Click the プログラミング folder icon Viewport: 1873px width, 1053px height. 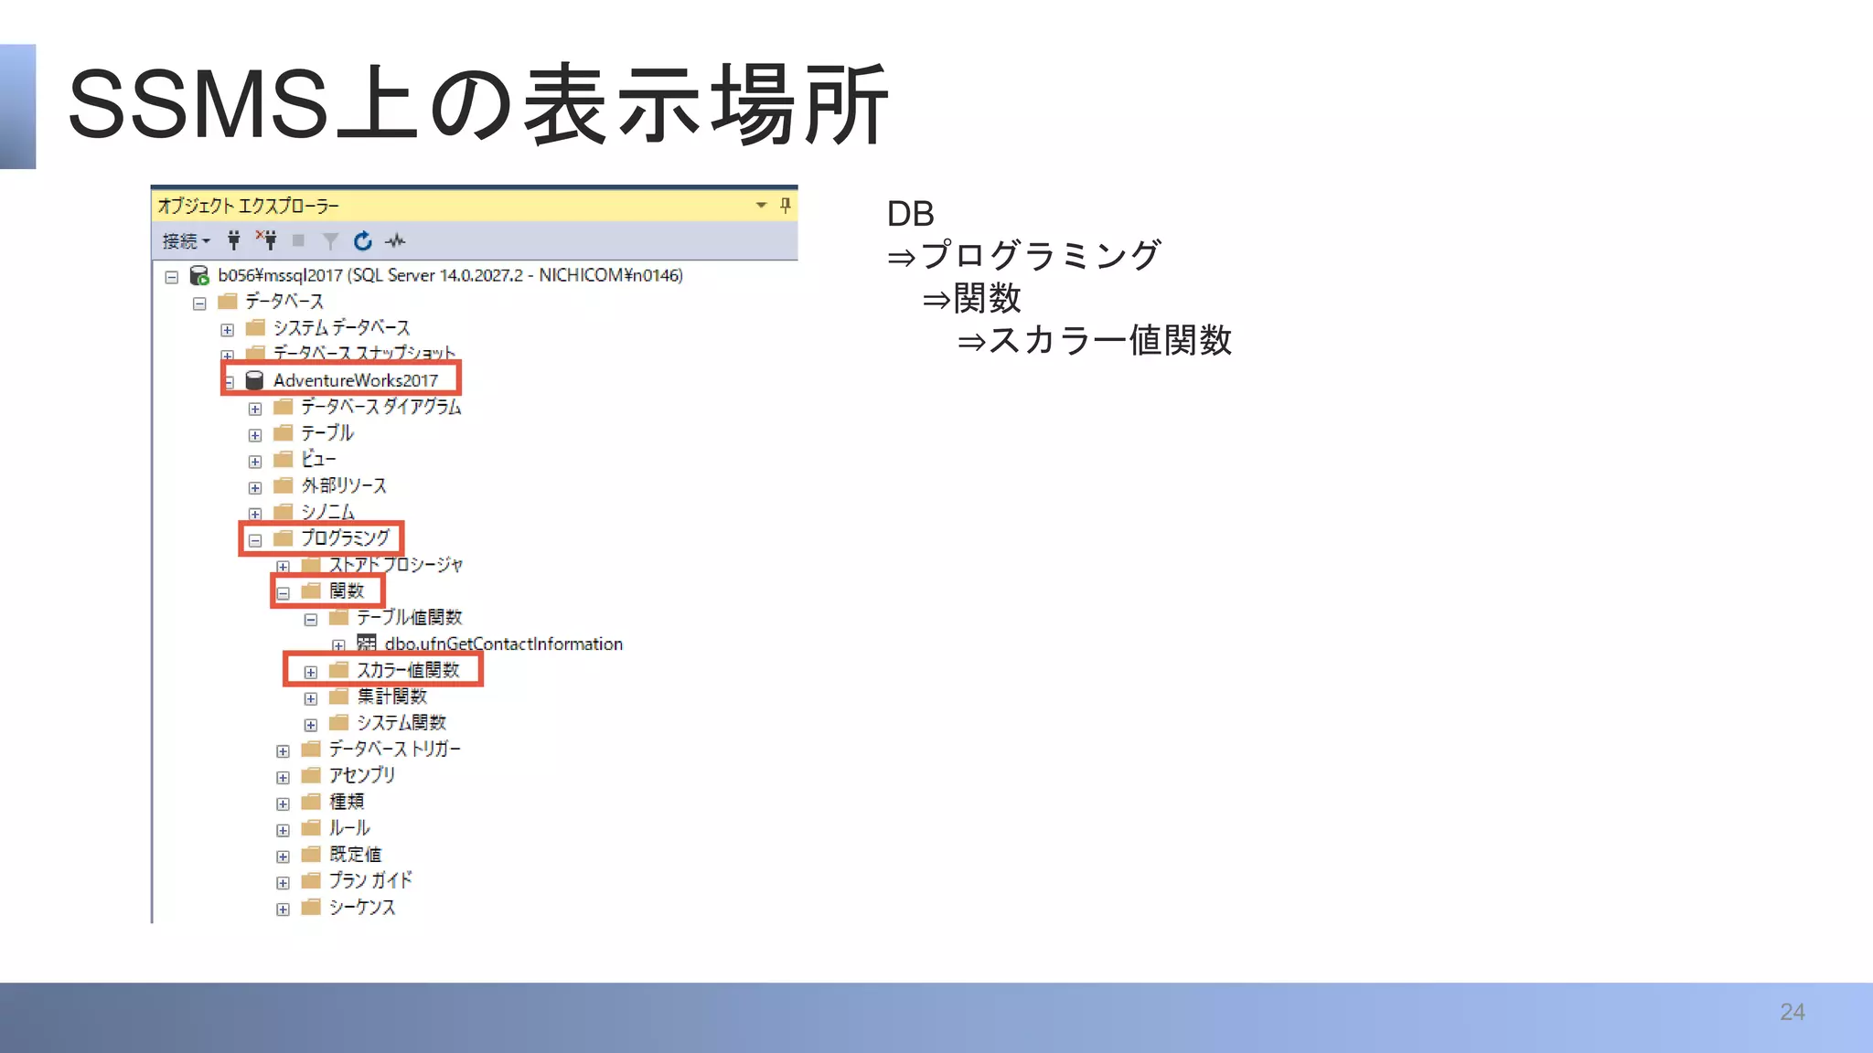coord(284,537)
